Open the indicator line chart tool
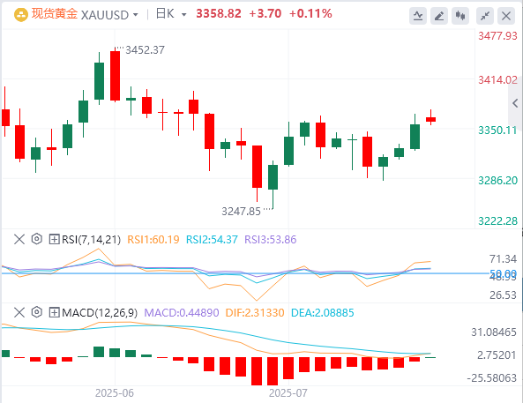 (418, 16)
